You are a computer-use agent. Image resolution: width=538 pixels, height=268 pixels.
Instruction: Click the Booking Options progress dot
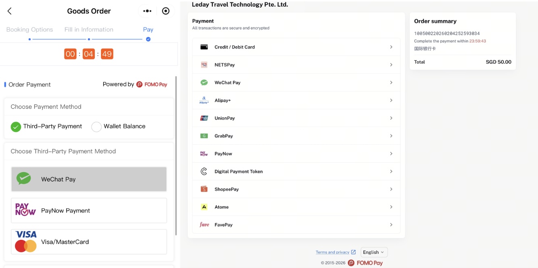tap(29, 39)
